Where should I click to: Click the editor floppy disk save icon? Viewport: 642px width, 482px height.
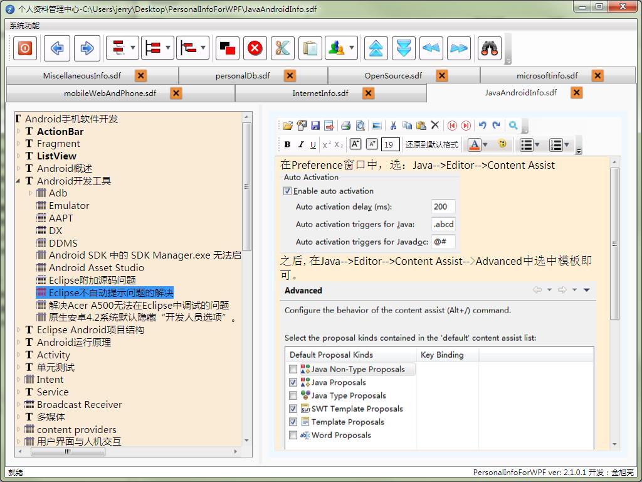315,126
